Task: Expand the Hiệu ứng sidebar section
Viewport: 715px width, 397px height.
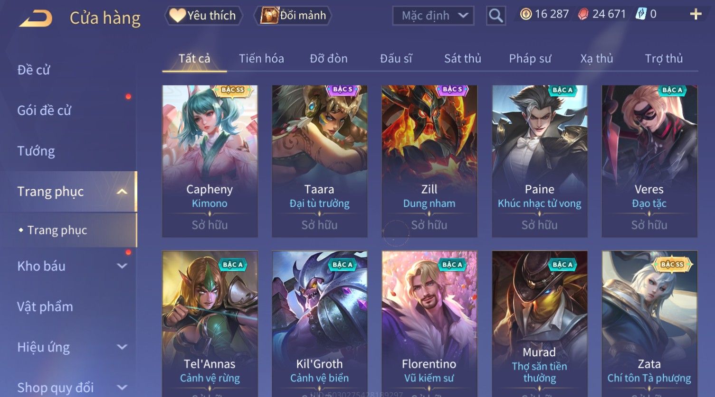Action: (122, 347)
